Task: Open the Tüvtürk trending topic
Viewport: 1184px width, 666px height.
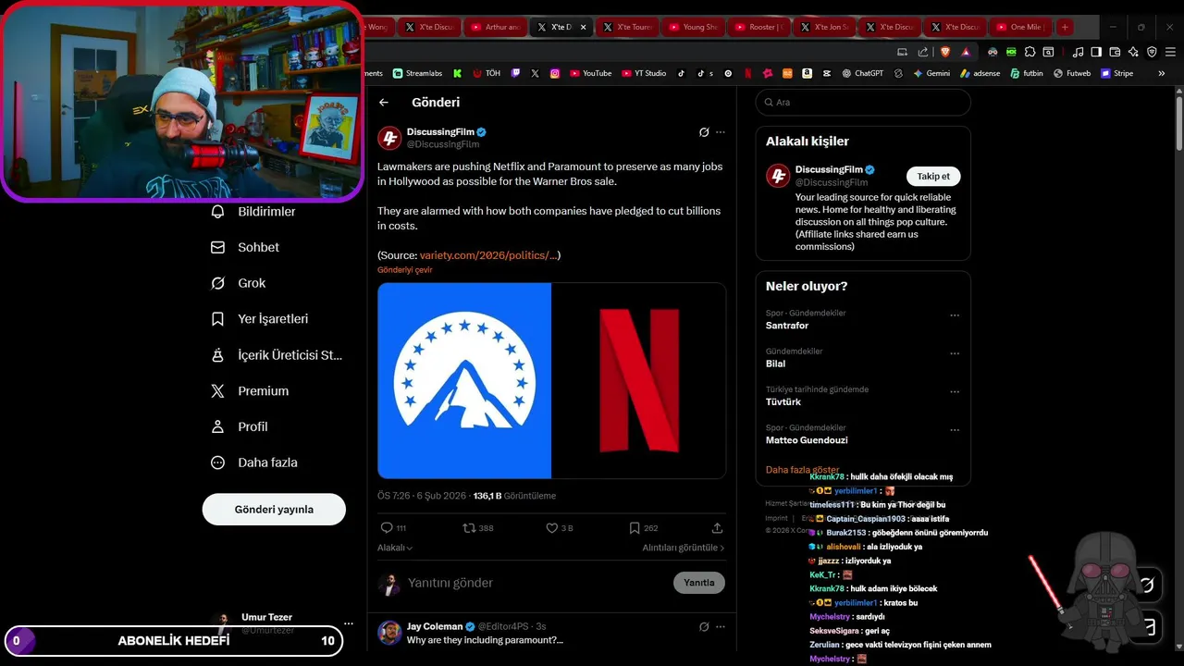Action: coord(783,402)
